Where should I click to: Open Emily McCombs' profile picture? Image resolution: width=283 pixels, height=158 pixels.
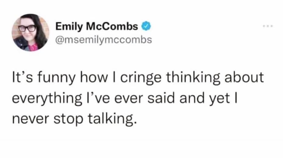coord(30,33)
